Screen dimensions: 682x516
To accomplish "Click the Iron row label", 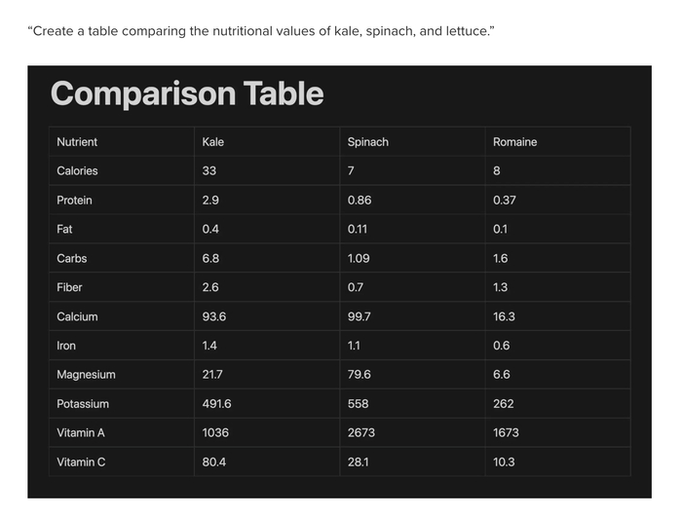I will coord(66,346).
